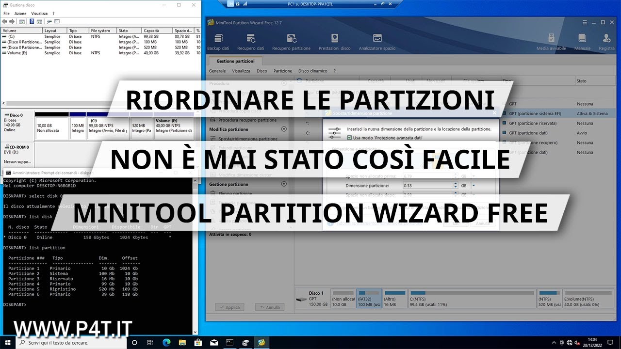
Task: Open Disco dinamico menu in MiniTool
Action: tap(313, 71)
